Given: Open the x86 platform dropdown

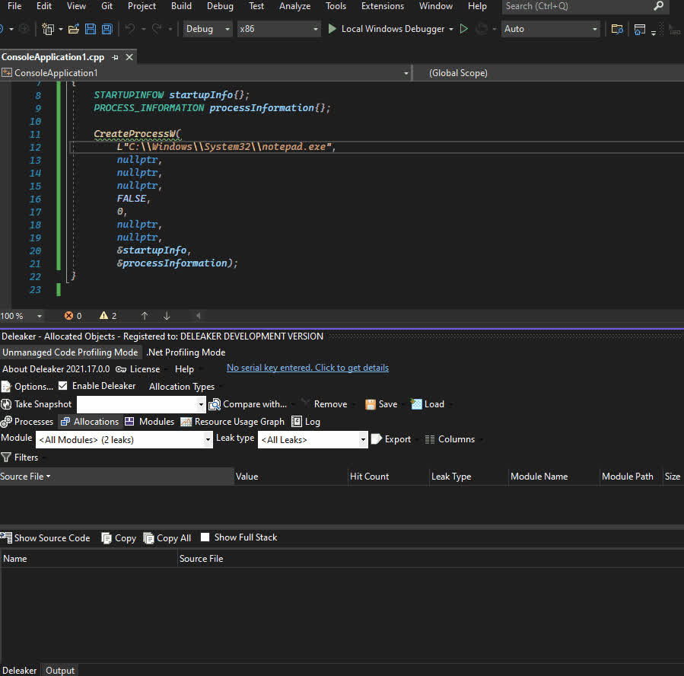Looking at the screenshot, I should coord(315,29).
